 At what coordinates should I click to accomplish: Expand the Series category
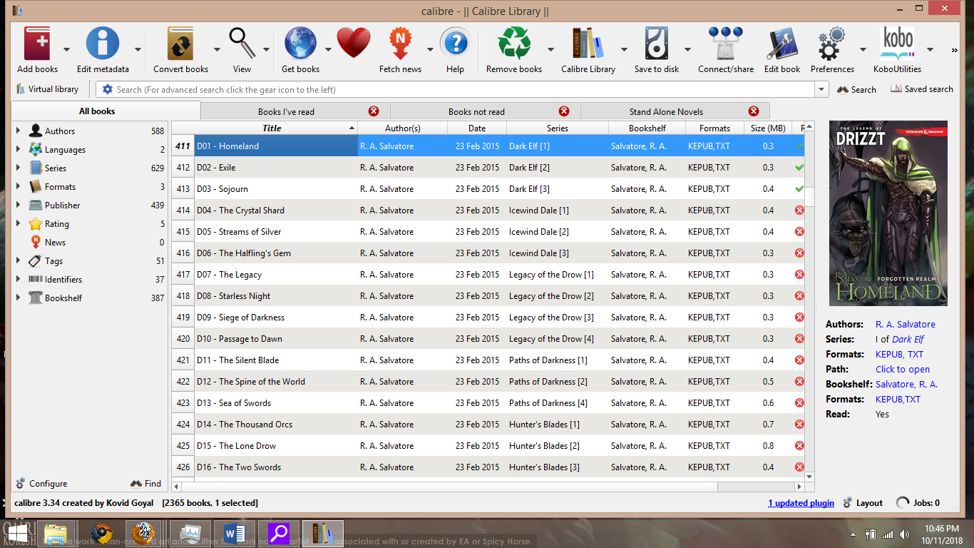pyautogui.click(x=18, y=168)
